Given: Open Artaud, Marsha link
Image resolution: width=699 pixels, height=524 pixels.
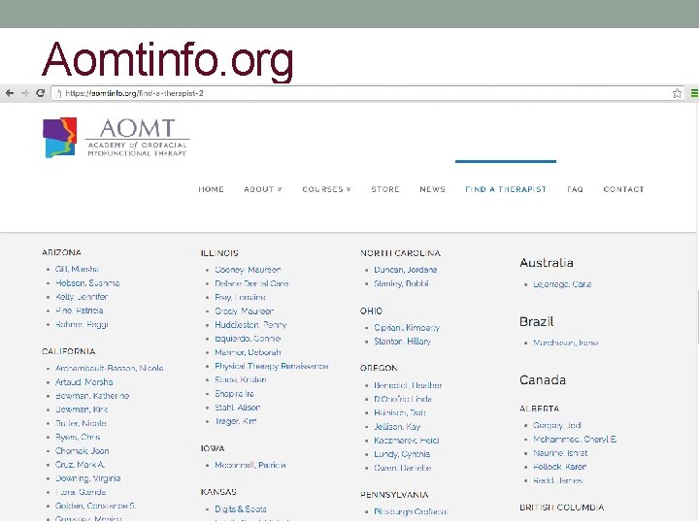Looking at the screenshot, I should pyautogui.click(x=83, y=382).
